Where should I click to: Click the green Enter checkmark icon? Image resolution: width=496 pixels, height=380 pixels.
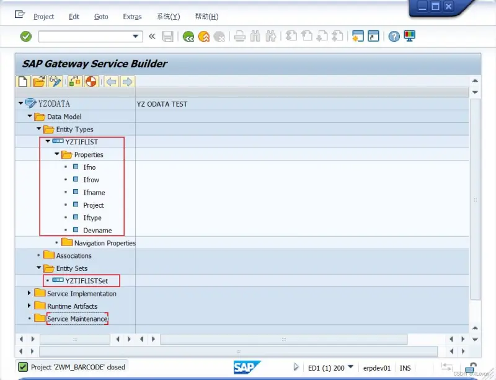(26, 37)
